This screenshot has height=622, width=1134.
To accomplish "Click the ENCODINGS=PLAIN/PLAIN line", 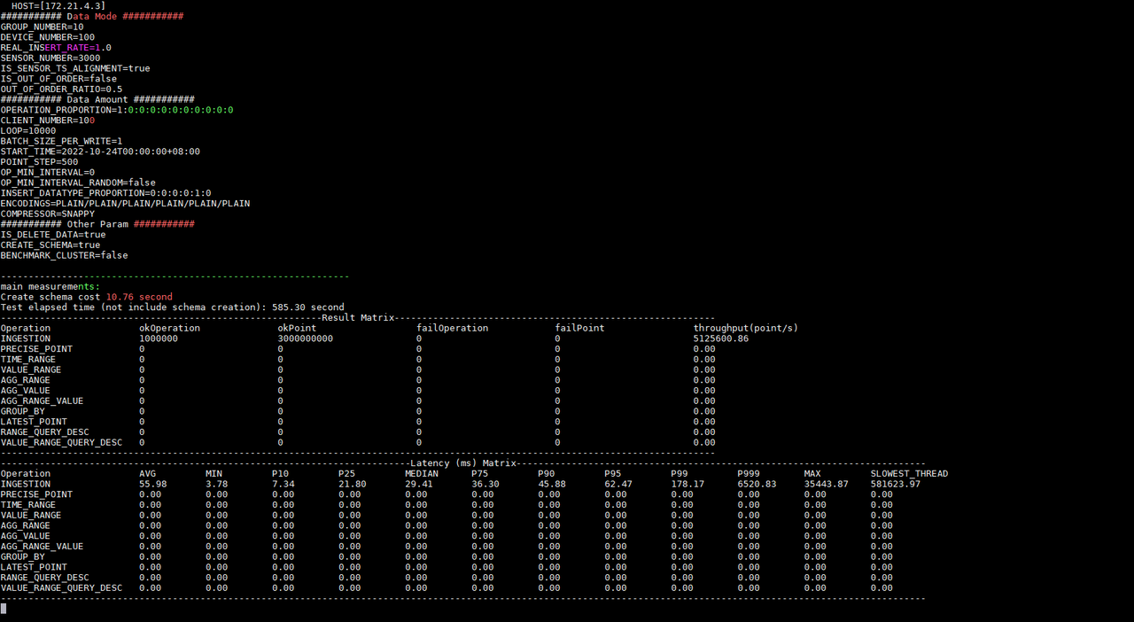I will tap(125, 203).
